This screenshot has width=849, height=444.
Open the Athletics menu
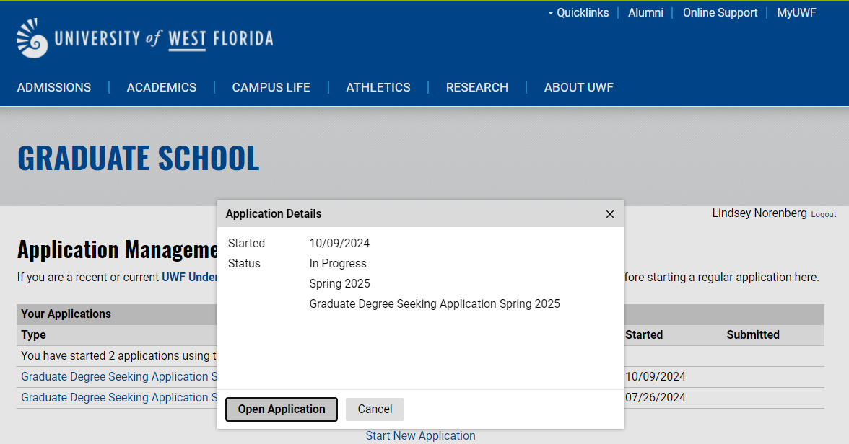(x=378, y=88)
